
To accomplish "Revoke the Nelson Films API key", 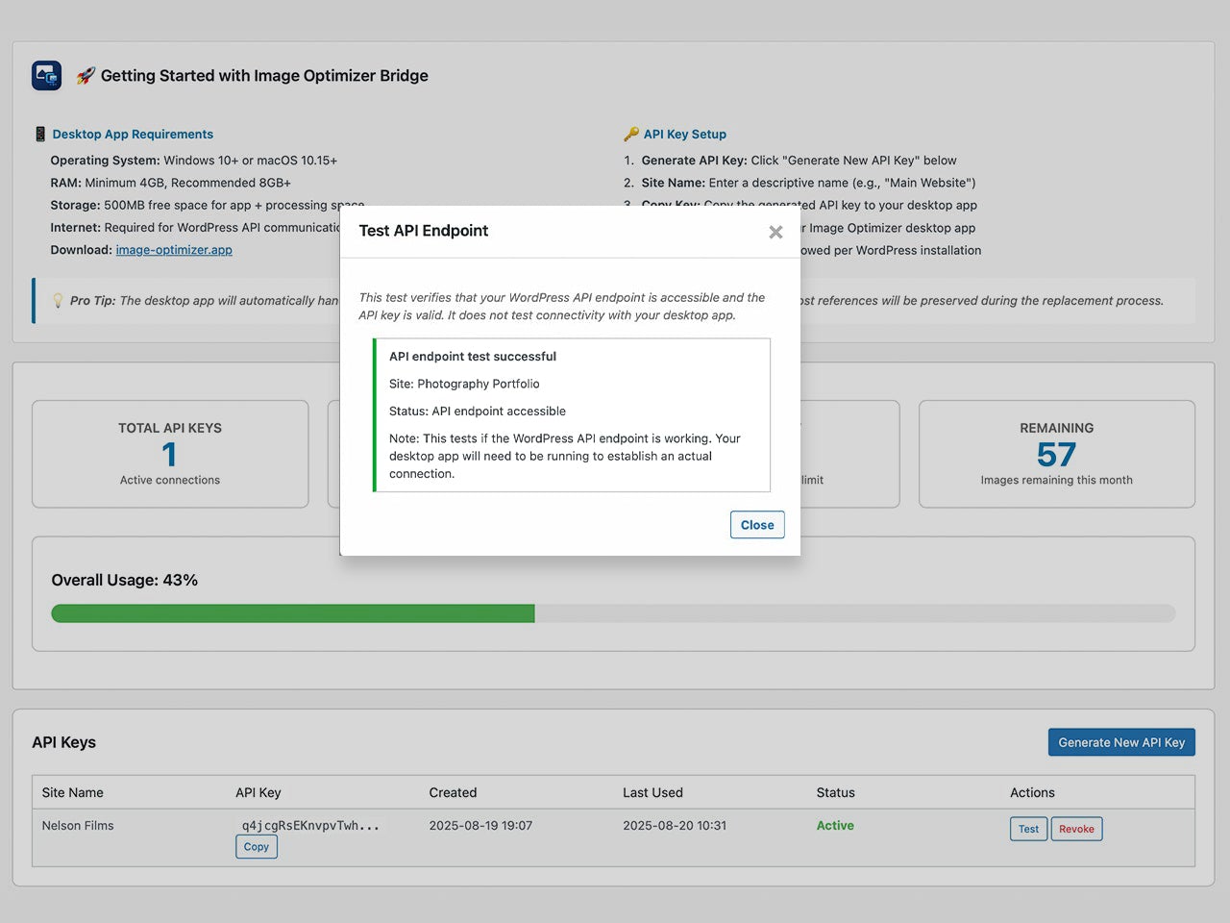I will coord(1076,829).
